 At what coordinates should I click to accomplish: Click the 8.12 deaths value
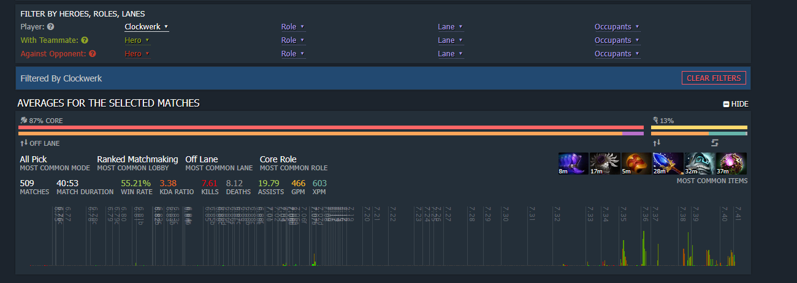(x=235, y=183)
